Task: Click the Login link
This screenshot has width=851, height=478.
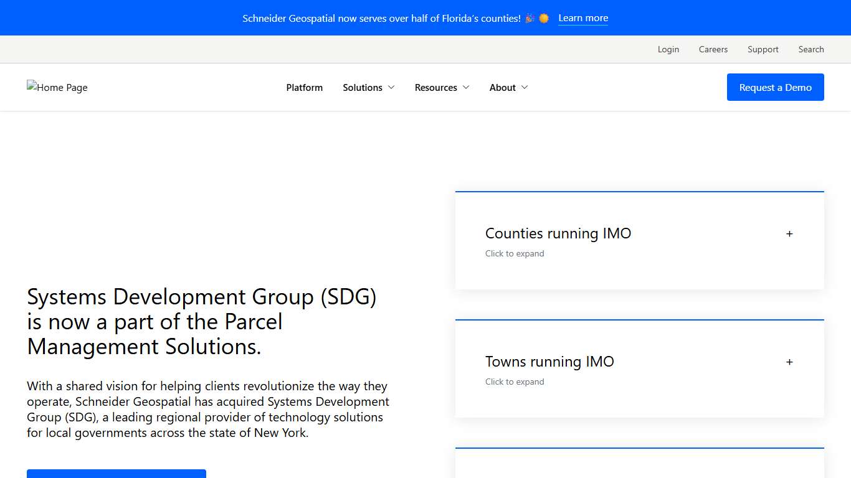Action: (668, 49)
